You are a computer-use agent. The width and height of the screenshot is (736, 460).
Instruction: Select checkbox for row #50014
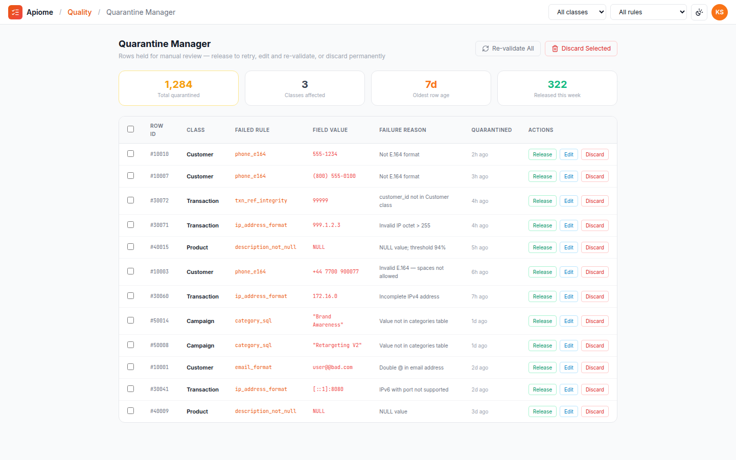pyautogui.click(x=131, y=320)
